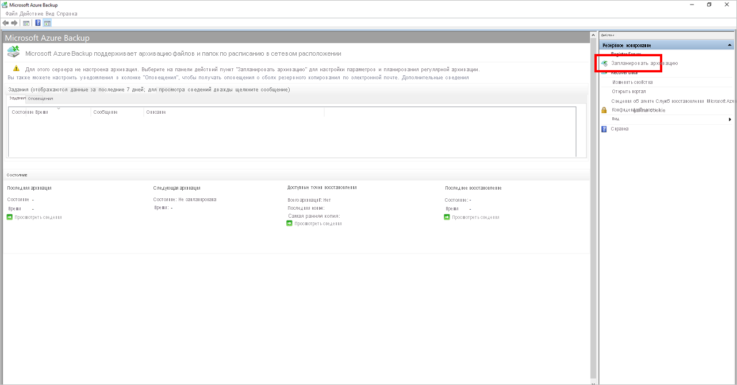Click the large Azure Backup header icon

click(x=13, y=52)
